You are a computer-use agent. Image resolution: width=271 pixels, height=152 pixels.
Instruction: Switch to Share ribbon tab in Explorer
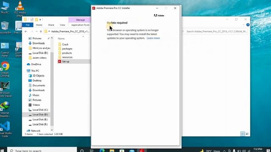[x=51, y=25]
